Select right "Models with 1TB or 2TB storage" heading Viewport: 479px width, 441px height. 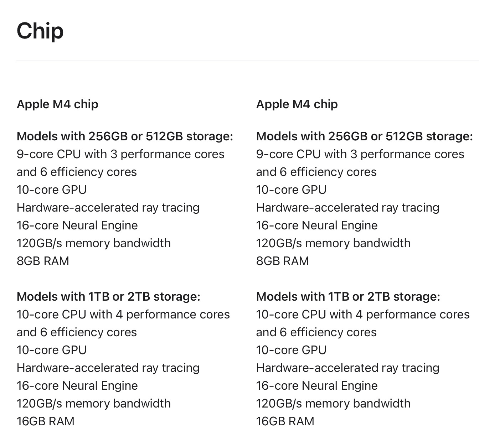click(348, 297)
